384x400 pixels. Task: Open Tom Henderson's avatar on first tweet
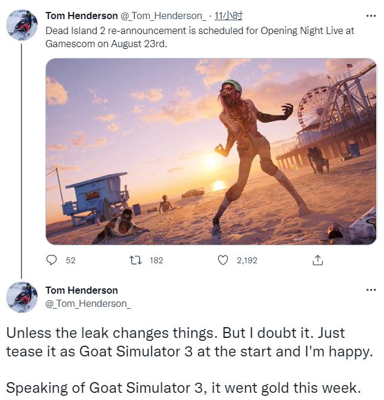pyautogui.click(x=21, y=26)
